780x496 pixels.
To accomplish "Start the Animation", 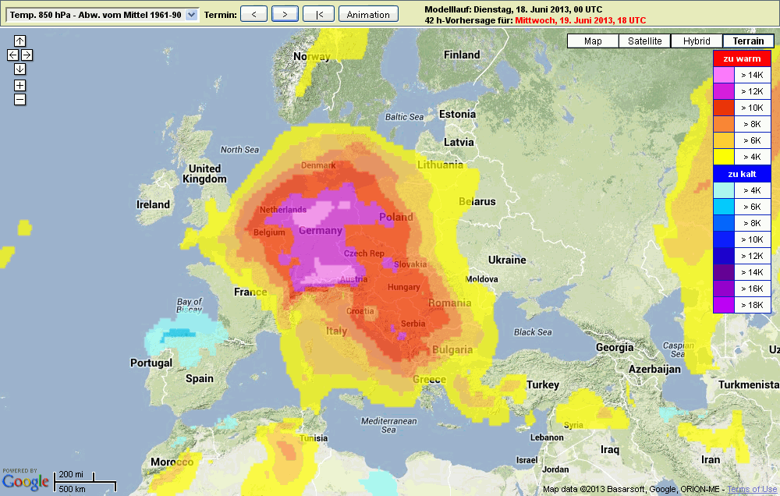I will point(368,14).
